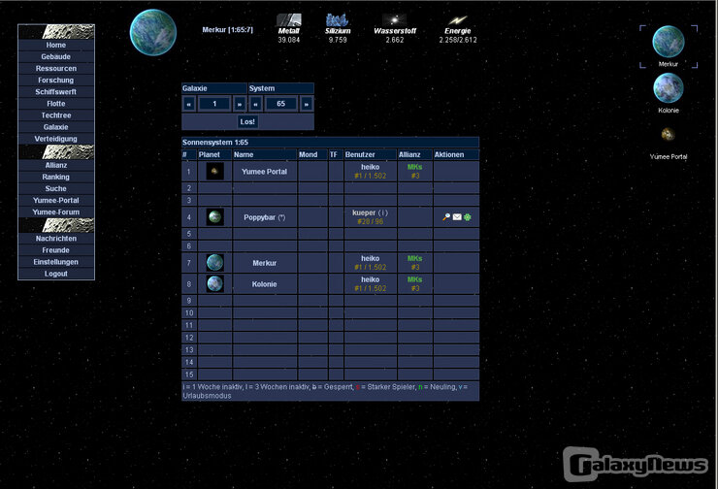This screenshot has height=489, width=718.
Task: Open Schiffswerft from the side menu
Action: click(x=56, y=92)
